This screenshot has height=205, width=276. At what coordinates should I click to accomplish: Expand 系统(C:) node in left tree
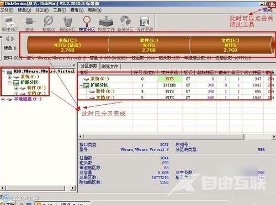point(9,77)
